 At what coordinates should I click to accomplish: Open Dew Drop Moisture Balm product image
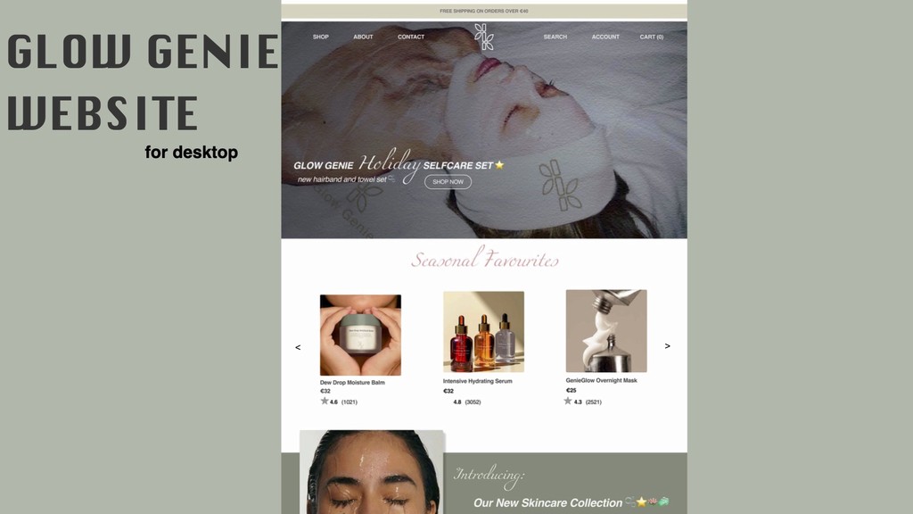[360, 336]
